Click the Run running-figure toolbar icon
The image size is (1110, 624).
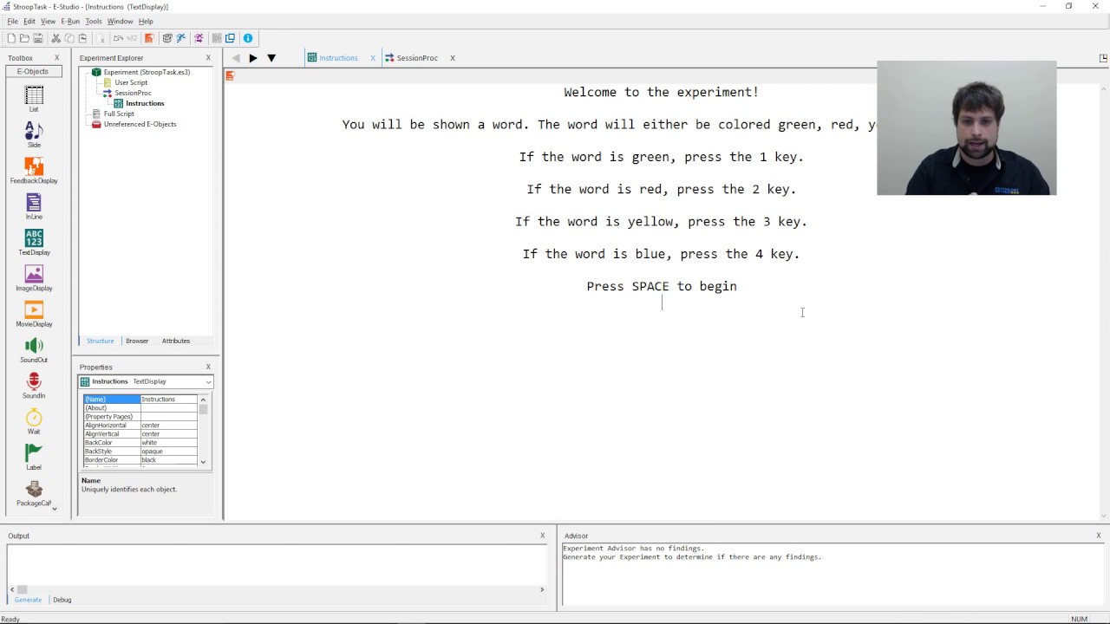point(181,38)
